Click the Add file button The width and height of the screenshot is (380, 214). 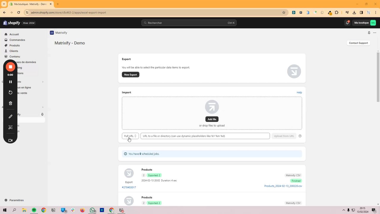pyautogui.click(x=212, y=119)
